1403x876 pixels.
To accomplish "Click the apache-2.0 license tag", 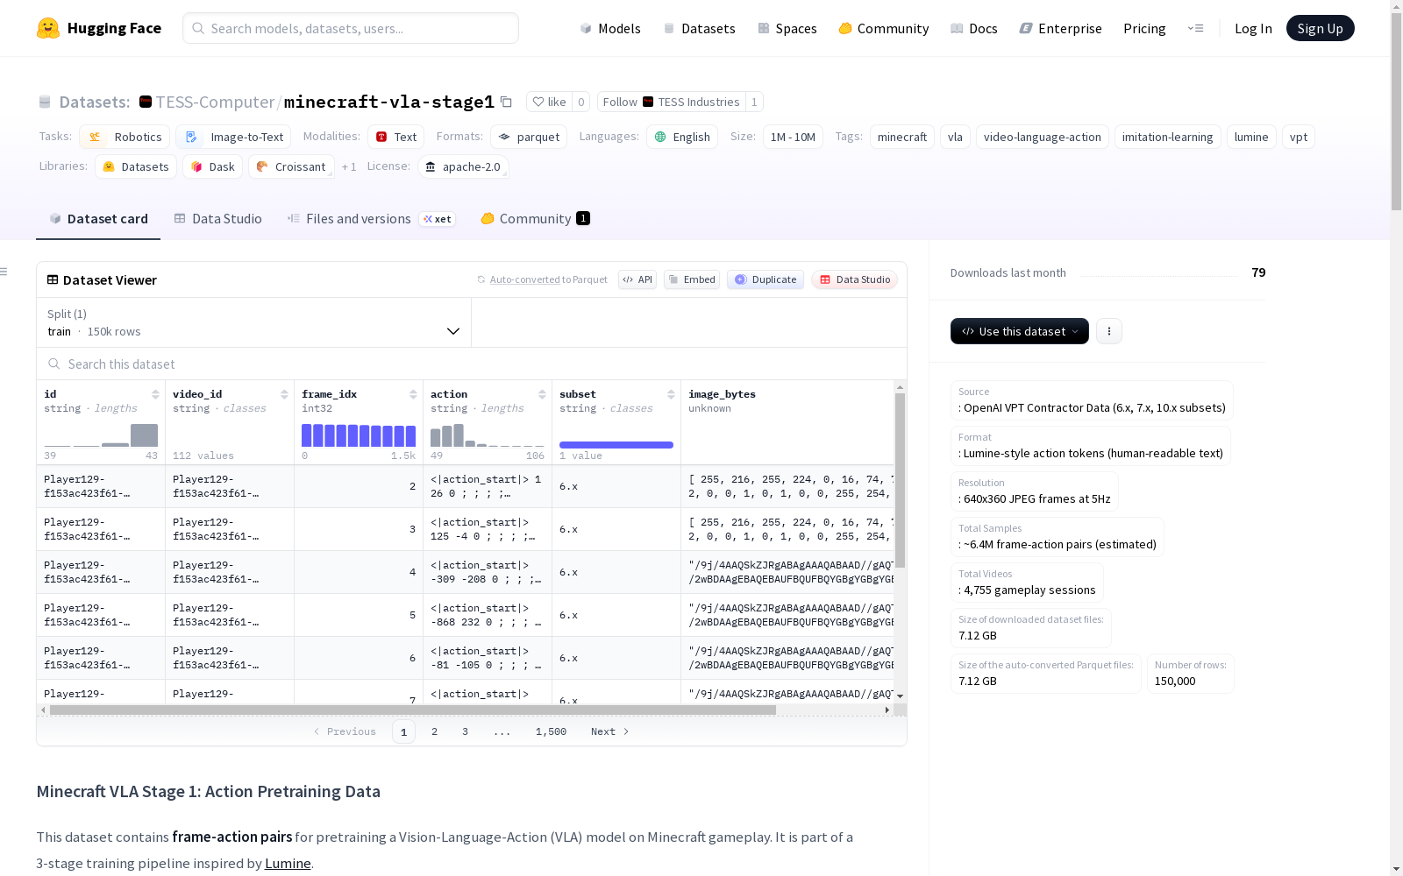I will point(463,166).
